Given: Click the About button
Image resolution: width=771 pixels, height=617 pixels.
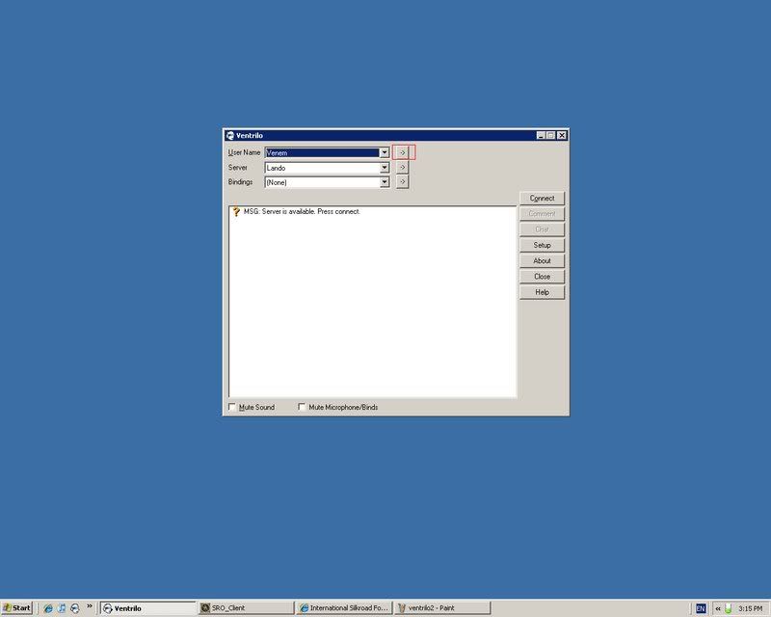Looking at the screenshot, I should point(542,260).
